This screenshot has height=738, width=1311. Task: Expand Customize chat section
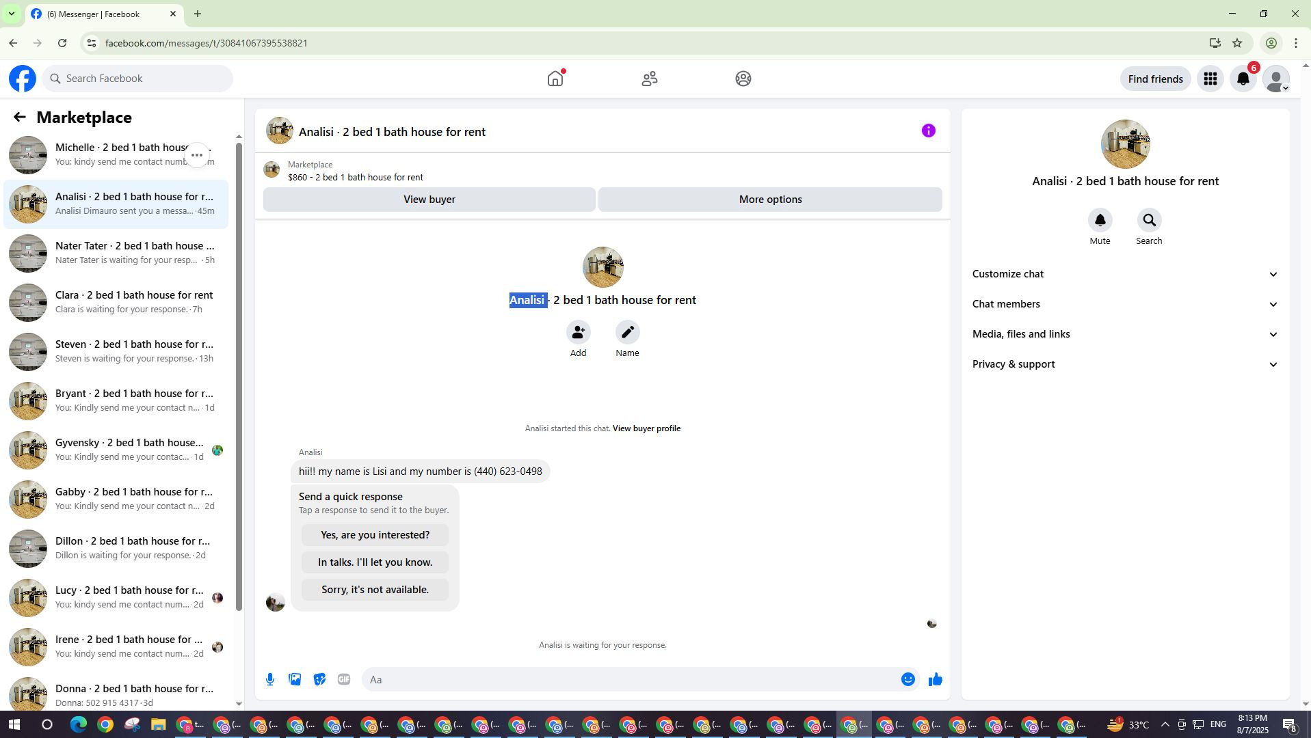[1125, 274]
